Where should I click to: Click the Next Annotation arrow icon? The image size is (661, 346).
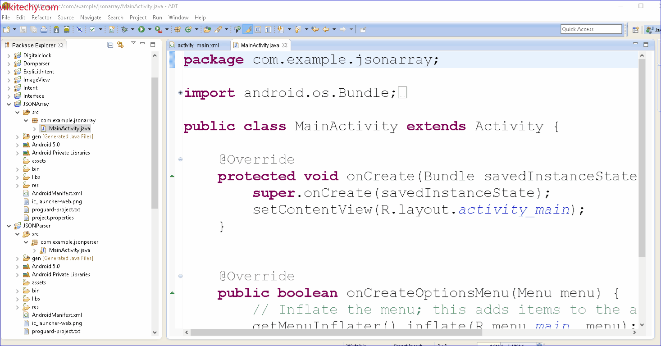pos(280,29)
